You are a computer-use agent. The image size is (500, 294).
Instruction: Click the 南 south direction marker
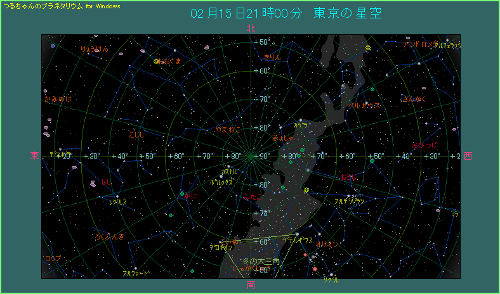(251, 285)
